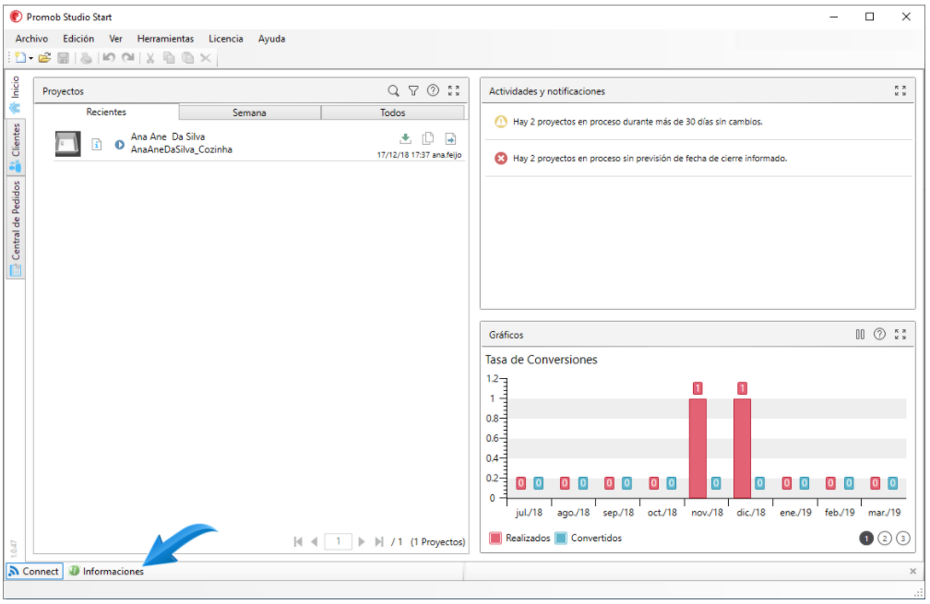
Task: Click the Ana Ane Da Silva client name
Action: click(x=168, y=136)
